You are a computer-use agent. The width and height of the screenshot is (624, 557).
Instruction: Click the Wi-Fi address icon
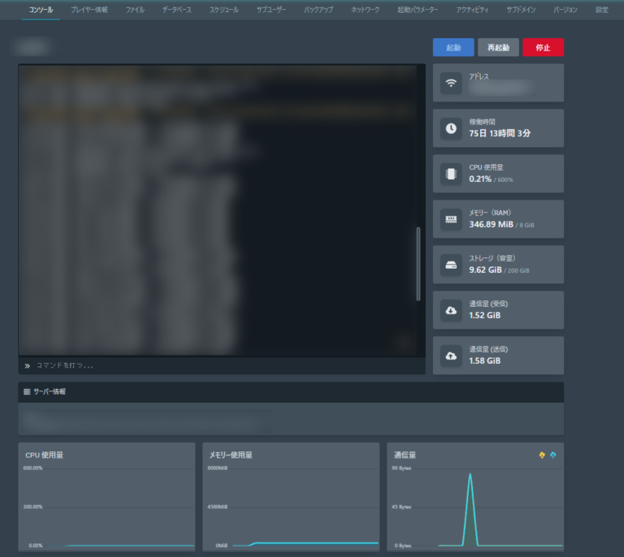(451, 83)
